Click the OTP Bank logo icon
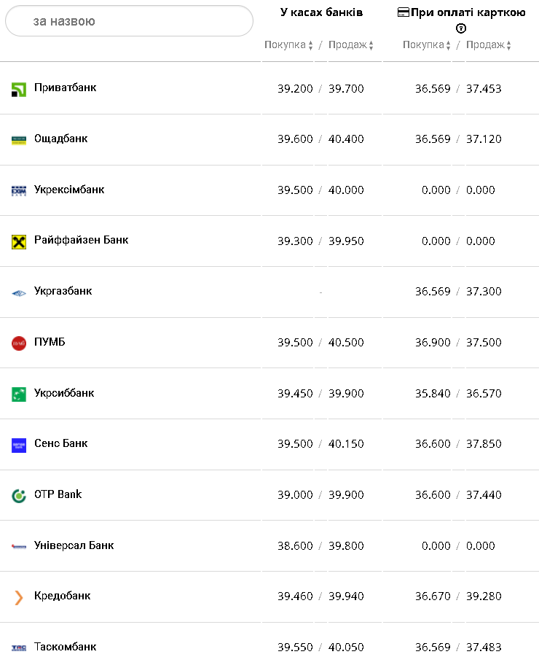 19,496
